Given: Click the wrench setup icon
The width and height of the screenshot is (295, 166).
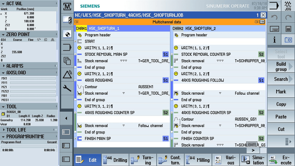Looking at the screenshot, I should pos(67,88).
